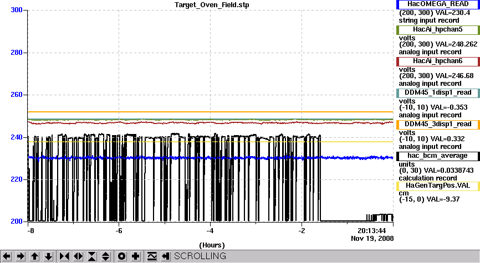
Task: Click the Nov 19, 2008 date label
Action: 372,239
